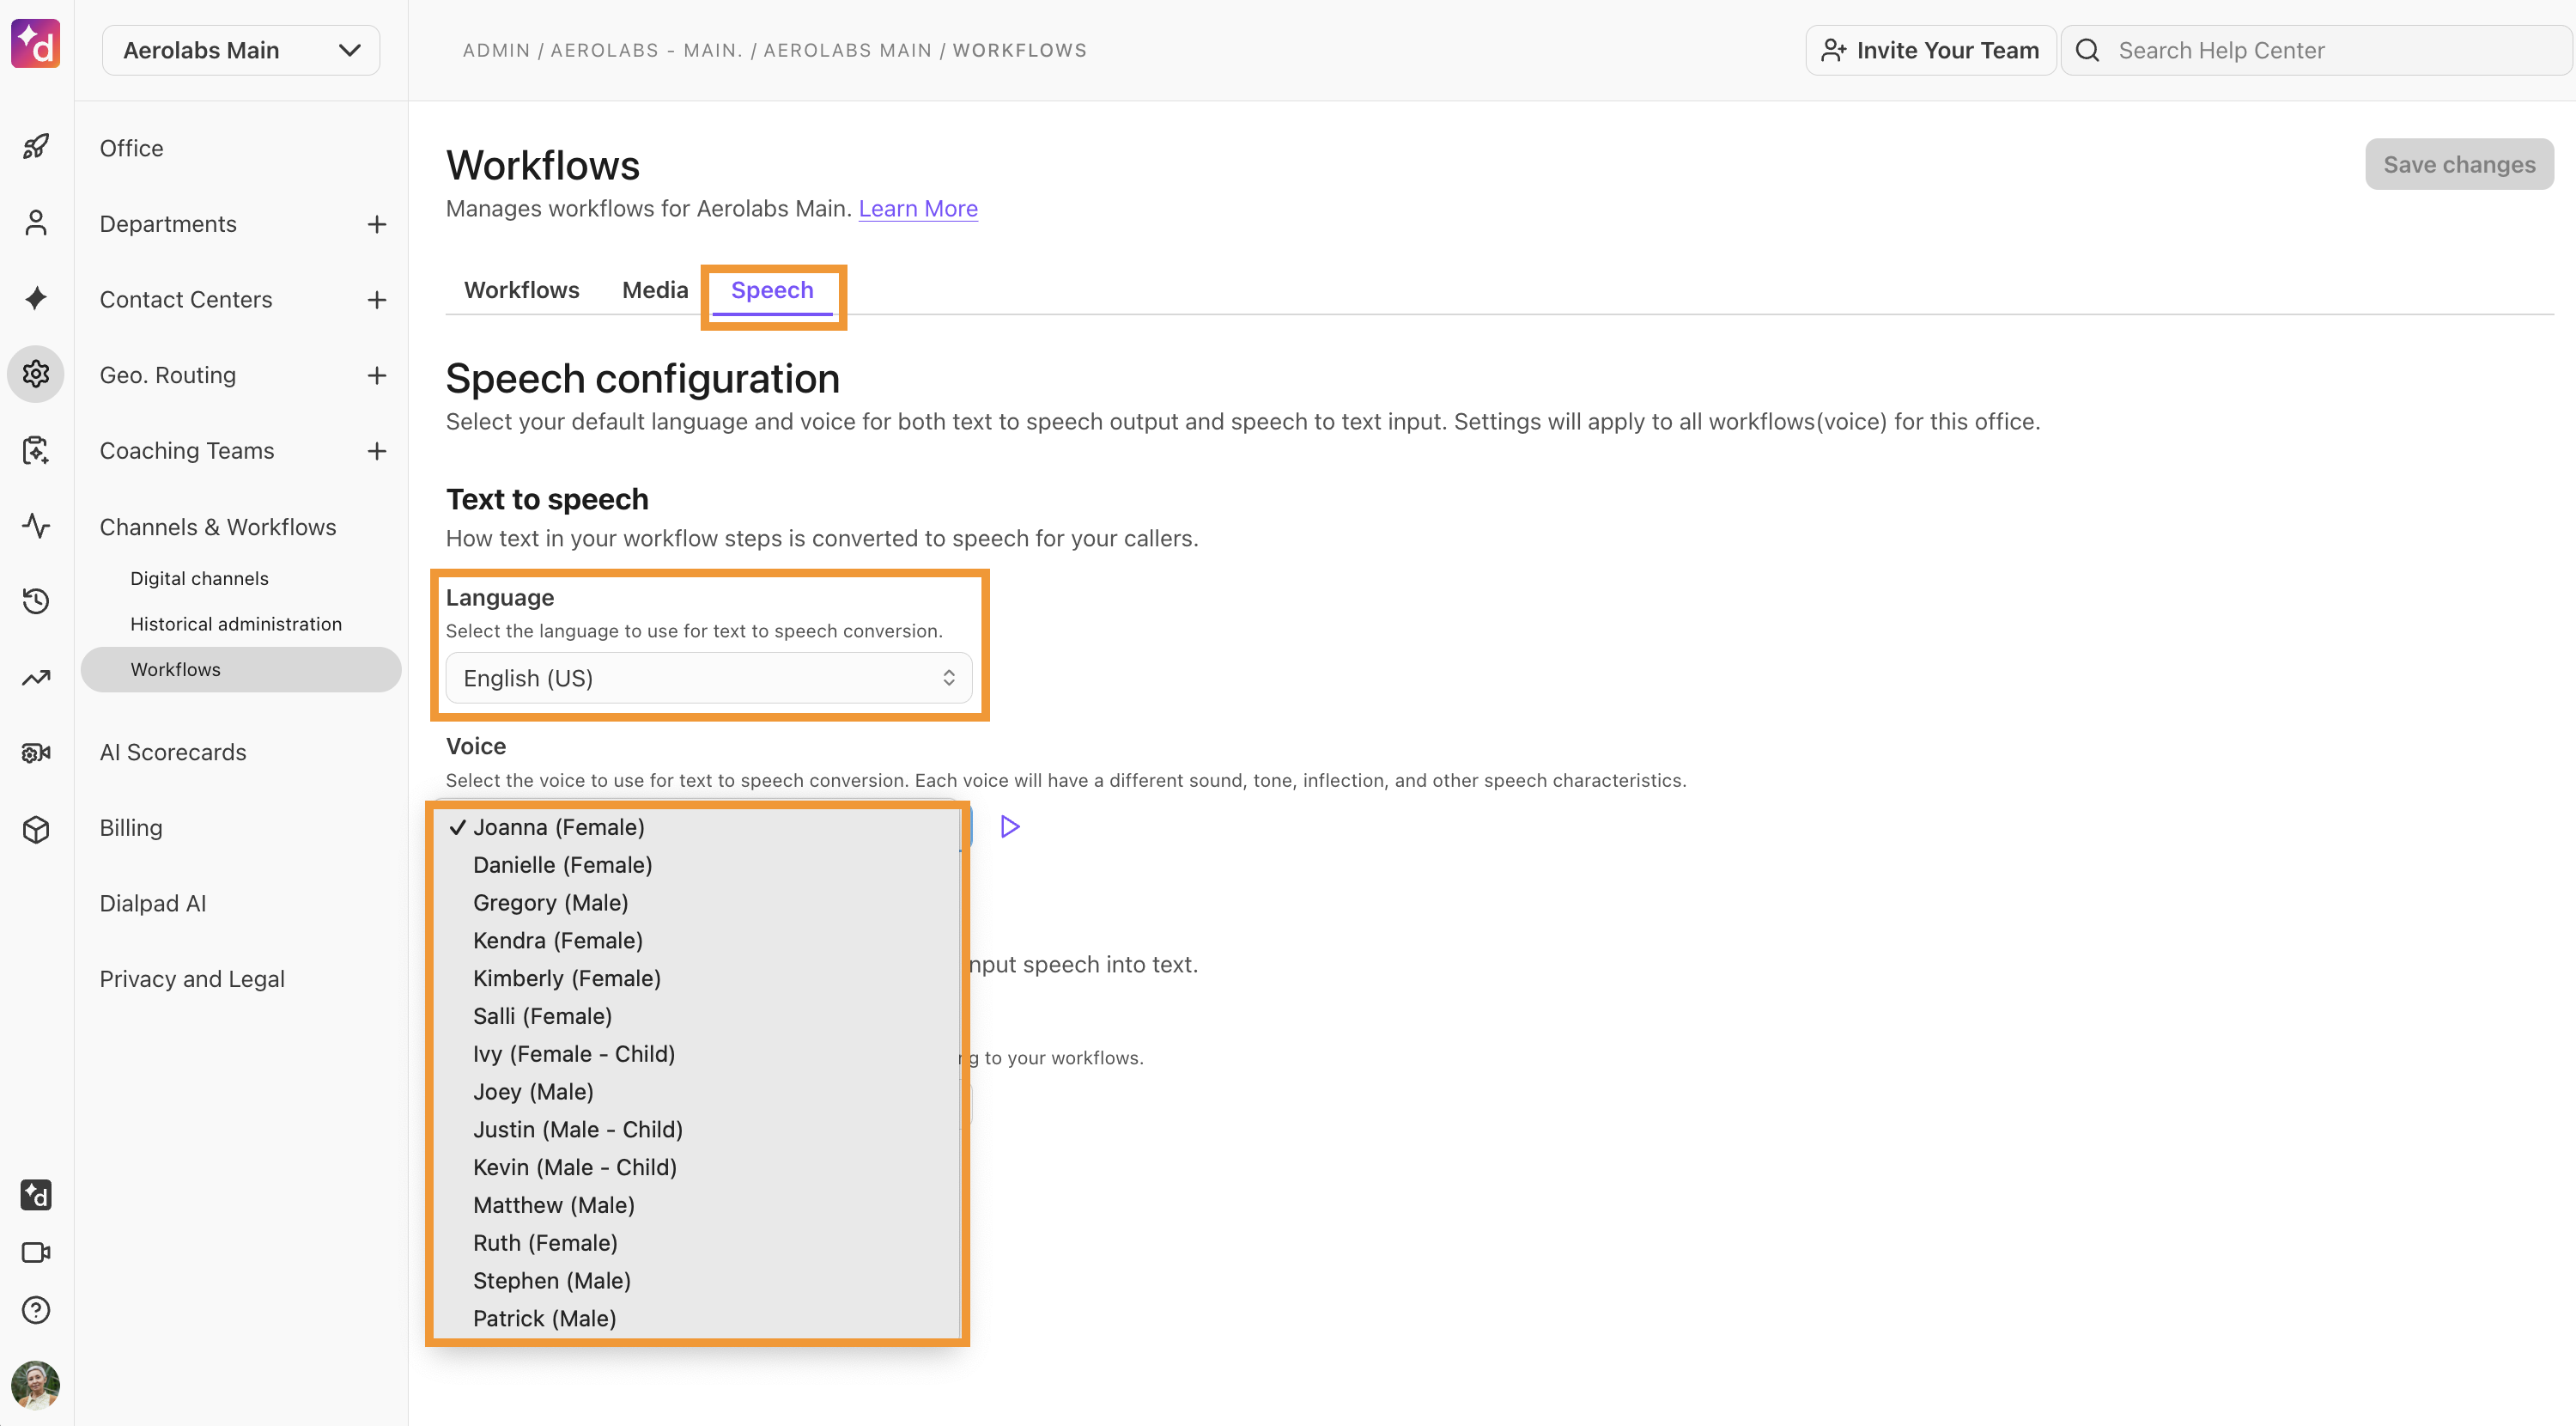
Task: Select Joey (Male) voice
Action: pos(698,1092)
